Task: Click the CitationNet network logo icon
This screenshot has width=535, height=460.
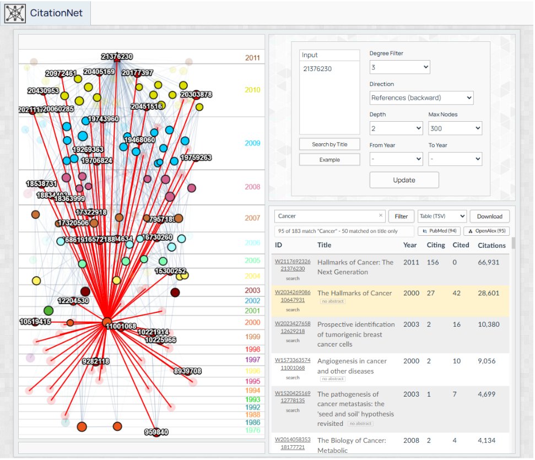Action: [15, 13]
